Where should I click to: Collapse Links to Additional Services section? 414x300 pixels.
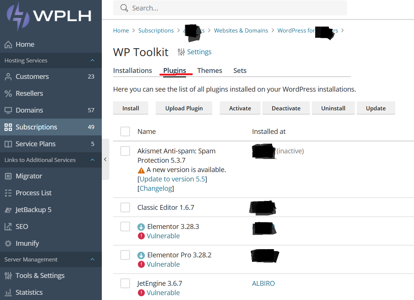[92, 160]
